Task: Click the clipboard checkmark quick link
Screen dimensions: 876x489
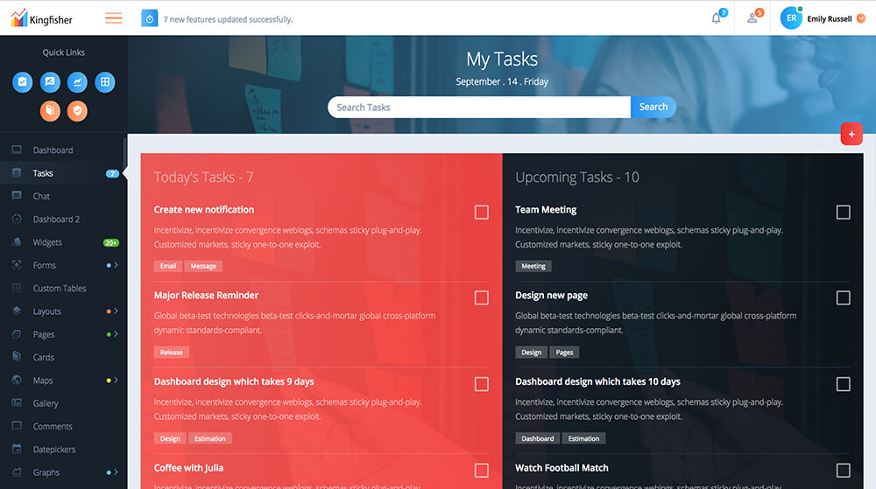Action: point(23,82)
